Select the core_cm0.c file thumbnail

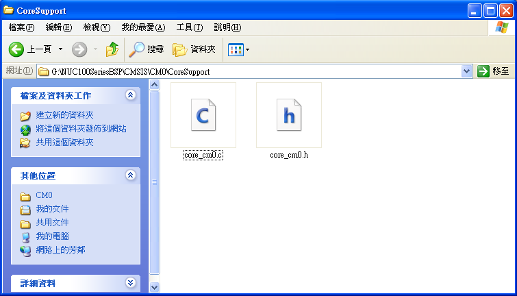(203, 115)
